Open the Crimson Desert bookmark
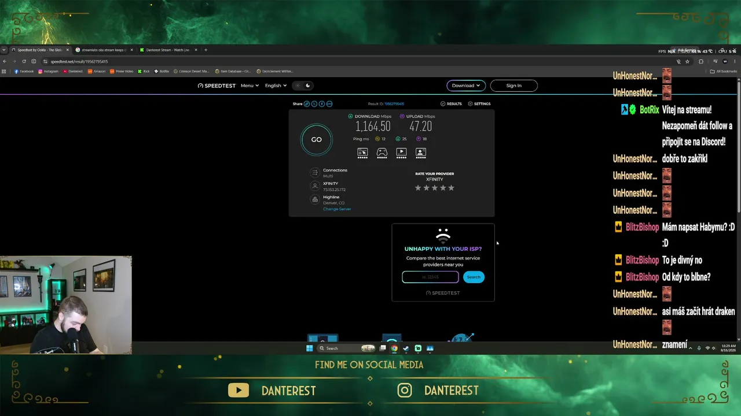Image resolution: width=741 pixels, height=416 pixels. tap(192, 72)
